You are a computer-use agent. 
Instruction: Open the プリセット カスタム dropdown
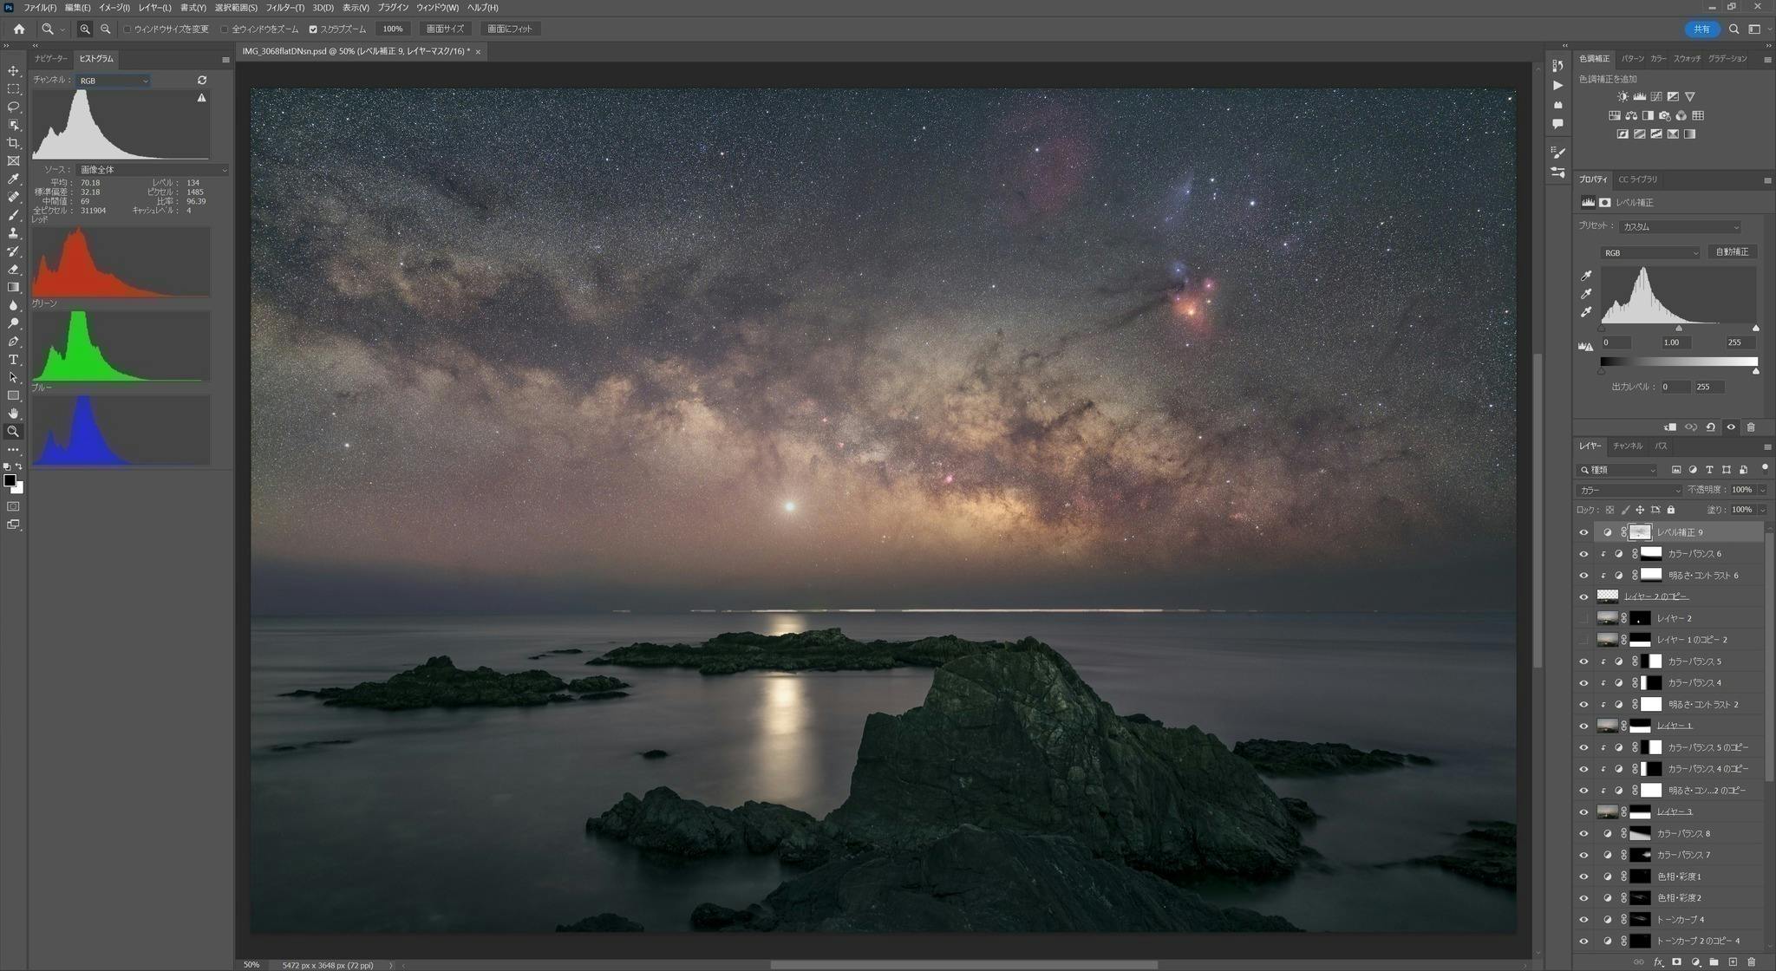1679,227
